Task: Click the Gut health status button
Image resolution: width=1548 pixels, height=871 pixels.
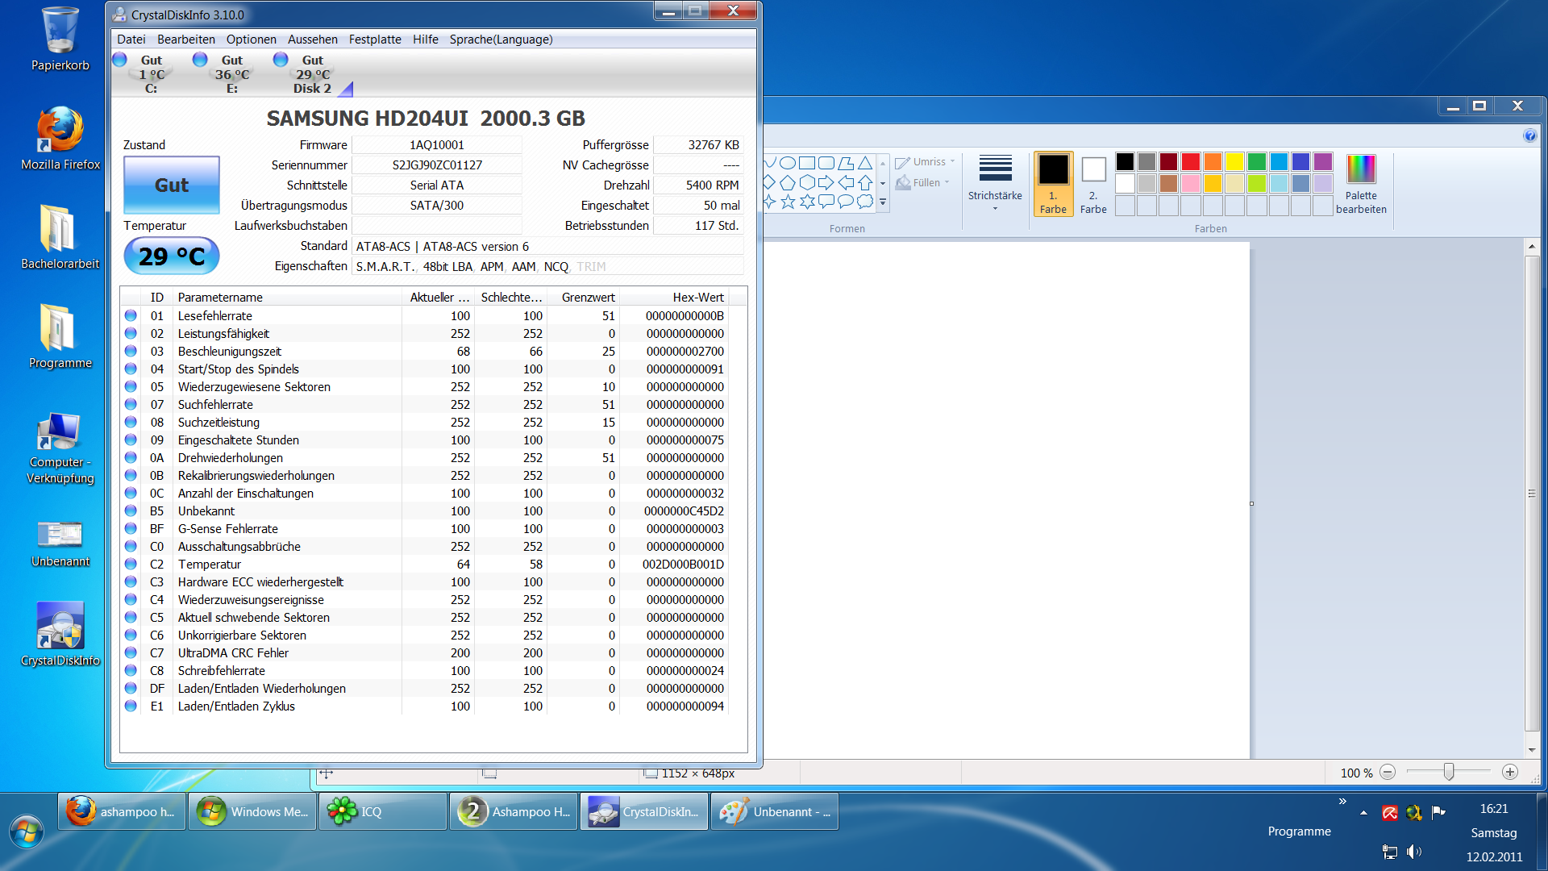Action: click(x=172, y=185)
